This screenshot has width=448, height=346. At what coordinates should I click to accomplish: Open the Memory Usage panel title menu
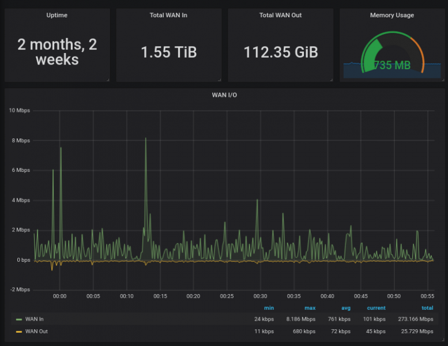[391, 15]
